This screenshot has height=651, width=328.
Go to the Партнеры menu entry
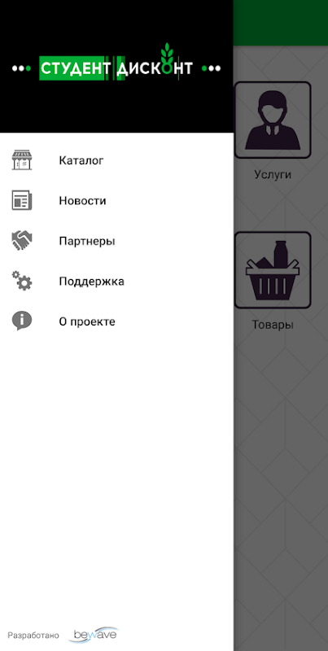[x=116, y=241]
